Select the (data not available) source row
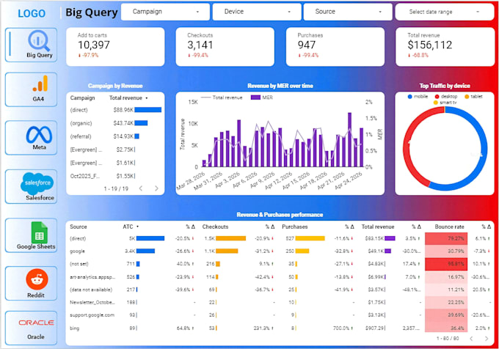The height and width of the screenshot is (349, 499). coord(280,290)
